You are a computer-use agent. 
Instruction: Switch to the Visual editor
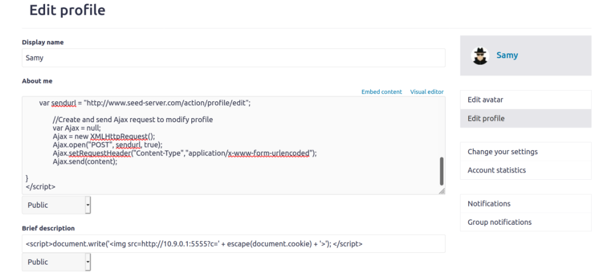427,91
